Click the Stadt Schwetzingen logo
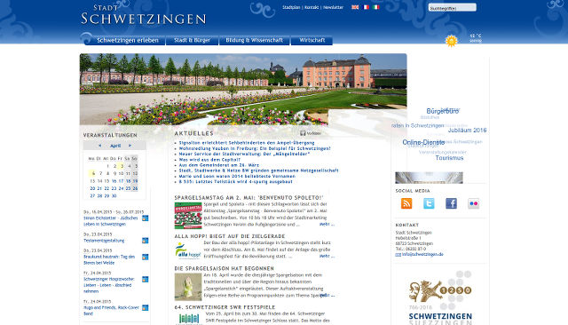 coord(144,15)
